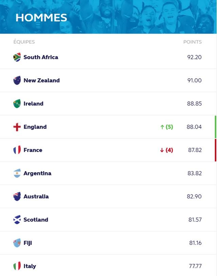Click Scotland's 81.57 points value
217x276 pixels.
pyautogui.click(x=195, y=220)
